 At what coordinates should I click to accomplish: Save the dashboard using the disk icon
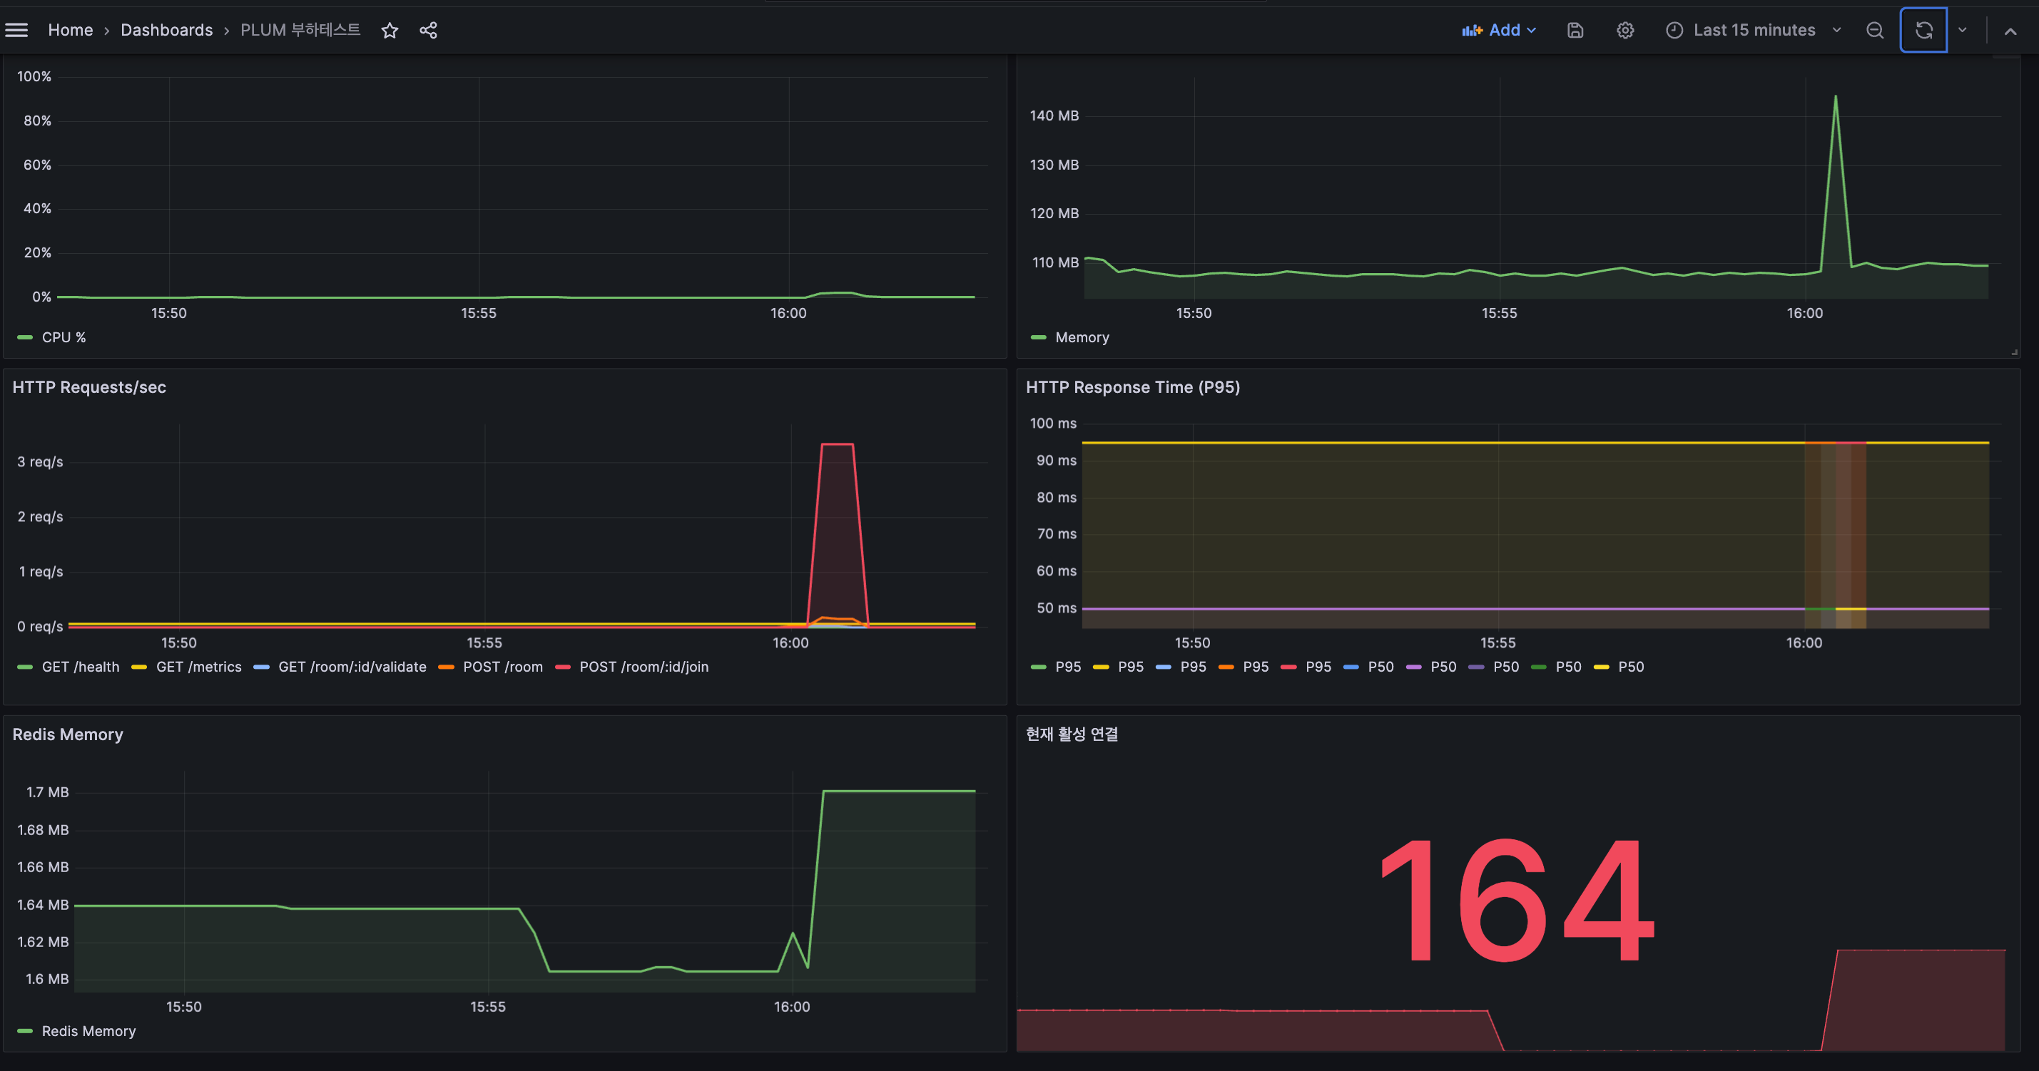coord(1575,30)
